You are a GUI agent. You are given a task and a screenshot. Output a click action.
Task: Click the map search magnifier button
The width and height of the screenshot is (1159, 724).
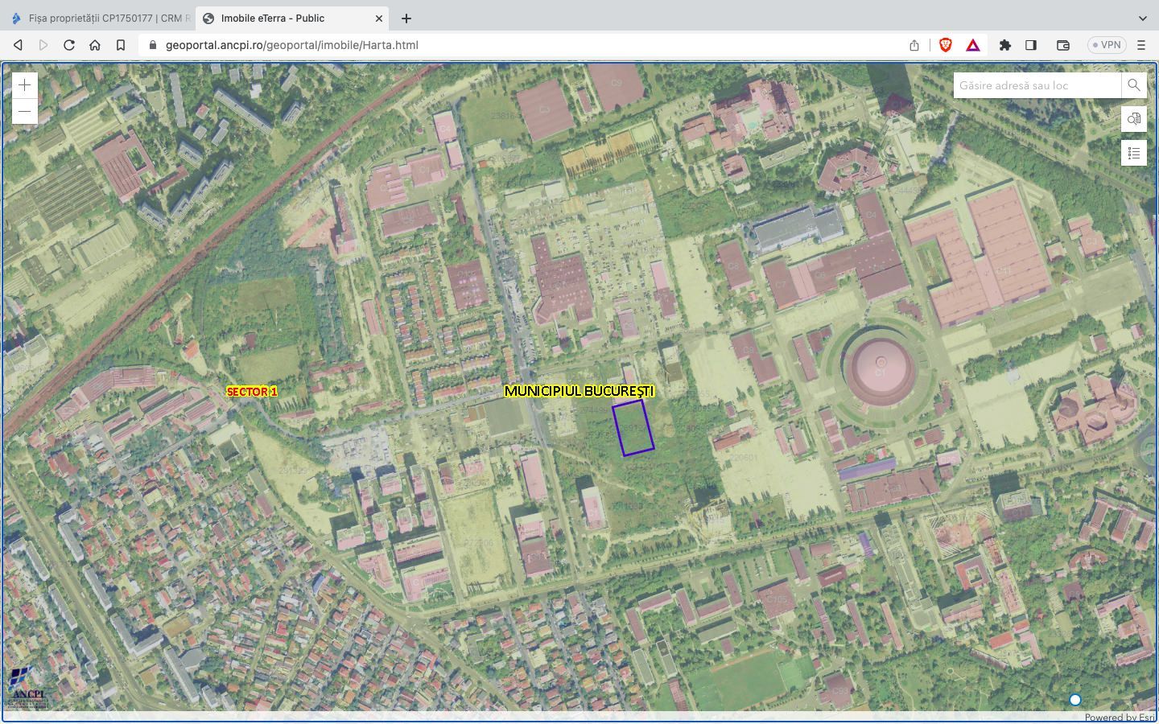[1133, 85]
